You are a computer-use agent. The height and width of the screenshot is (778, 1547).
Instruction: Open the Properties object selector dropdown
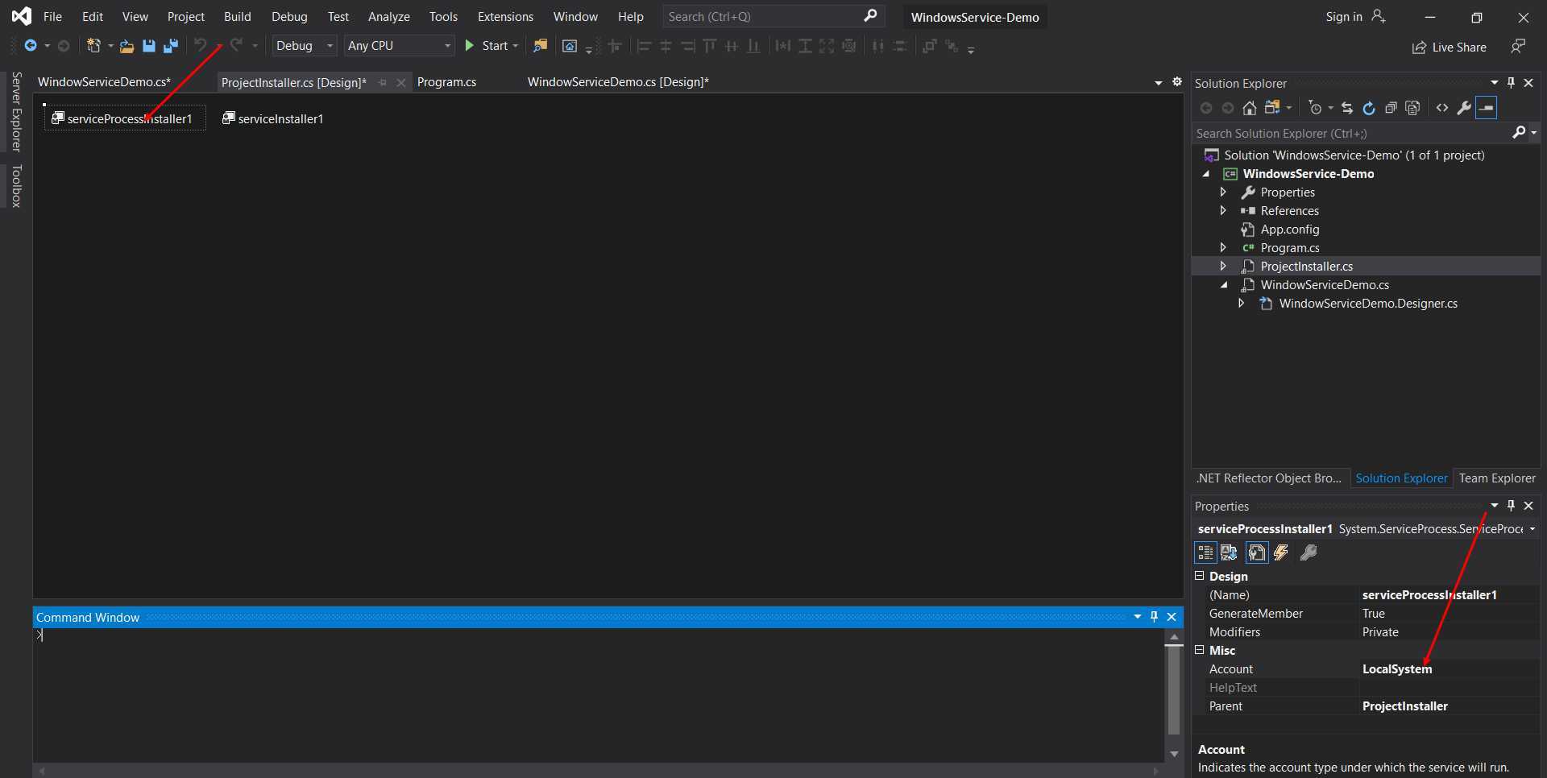coord(1532,529)
